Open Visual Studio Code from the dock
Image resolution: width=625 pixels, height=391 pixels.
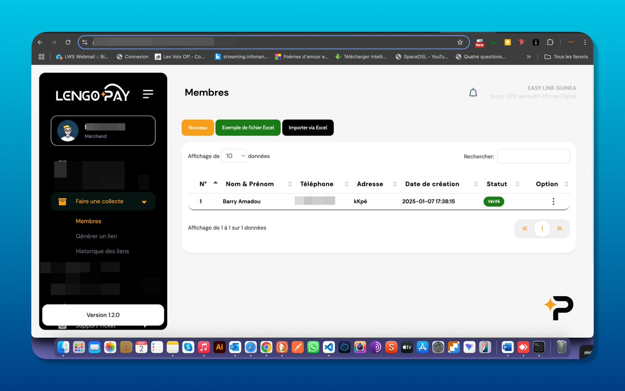(x=329, y=347)
